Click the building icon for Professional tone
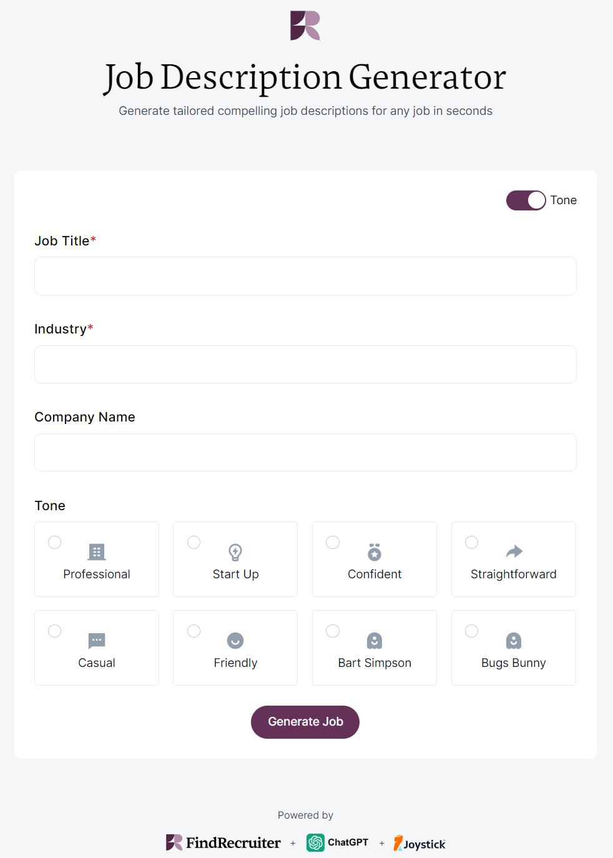This screenshot has height=858, width=613. (97, 552)
